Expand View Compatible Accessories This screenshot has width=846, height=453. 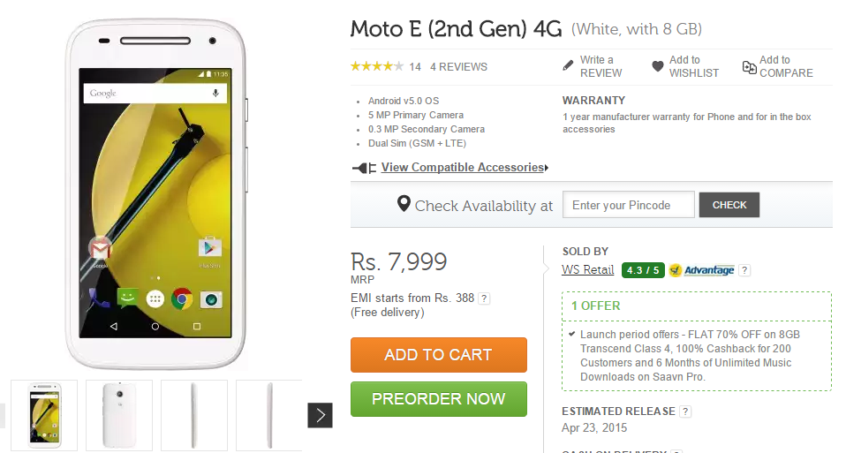pyautogui.click(x=461, y=168)
